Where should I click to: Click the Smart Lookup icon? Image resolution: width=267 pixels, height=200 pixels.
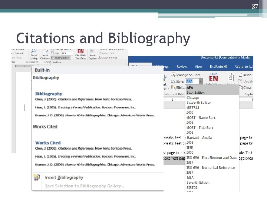pyautogui.click(x=34, y=51)
